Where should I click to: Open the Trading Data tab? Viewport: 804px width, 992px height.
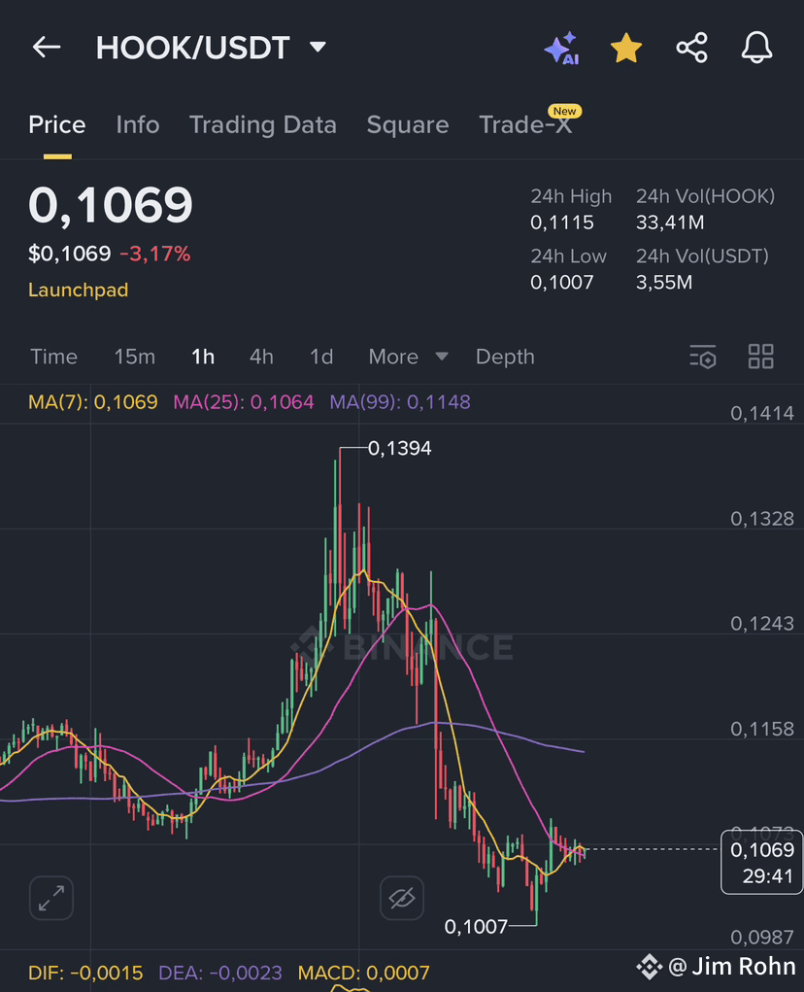(263, 125)
